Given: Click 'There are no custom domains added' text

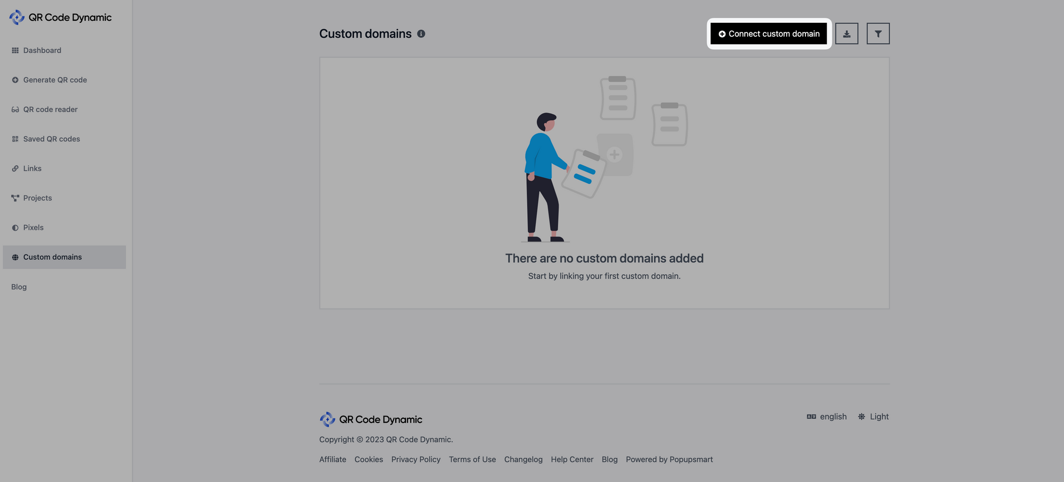Looking at the screenshot, I should tap(604, 258).
